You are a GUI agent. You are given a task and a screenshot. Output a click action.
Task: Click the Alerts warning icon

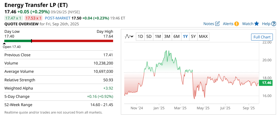click(237, 24)
